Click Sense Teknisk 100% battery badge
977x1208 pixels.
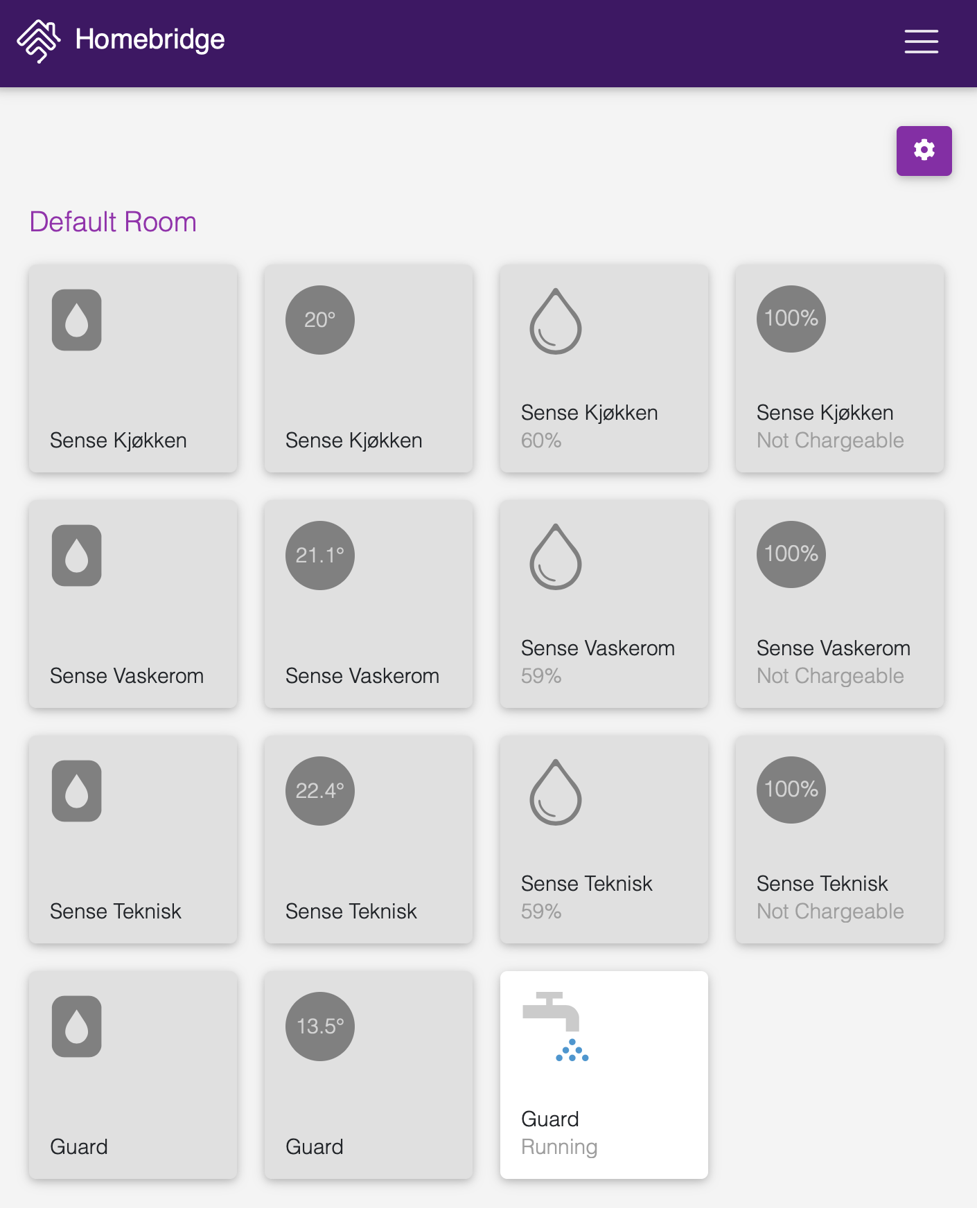coord(791,790)
